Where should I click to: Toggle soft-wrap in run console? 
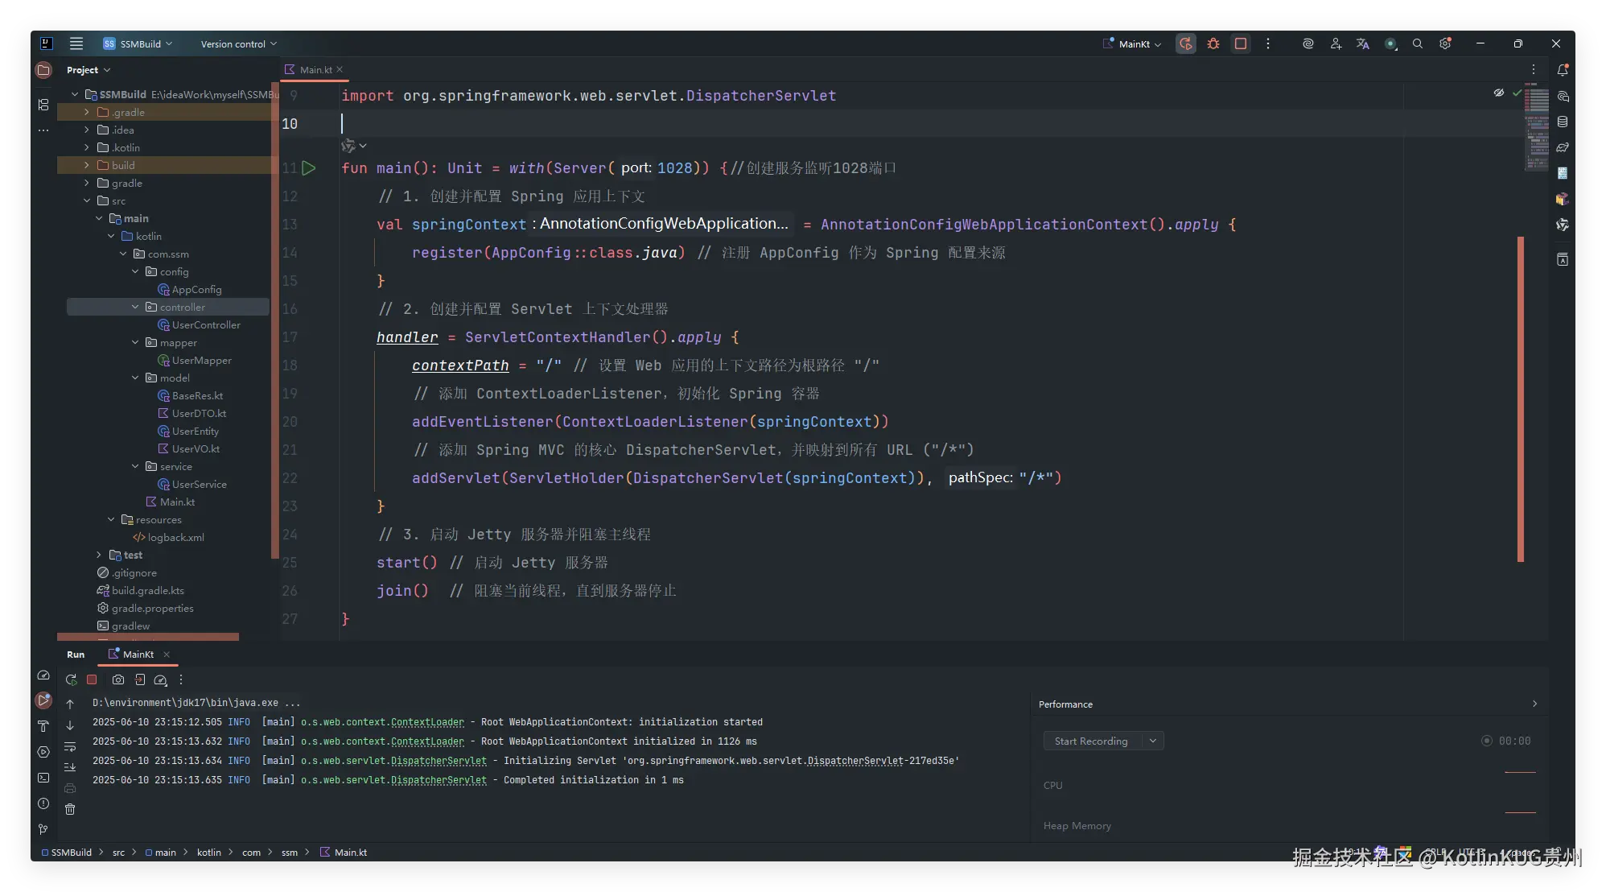(70, 746)
